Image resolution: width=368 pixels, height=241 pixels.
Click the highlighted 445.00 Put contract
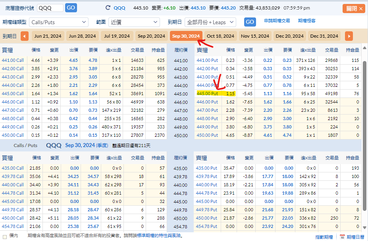click(x=208, y=94)
